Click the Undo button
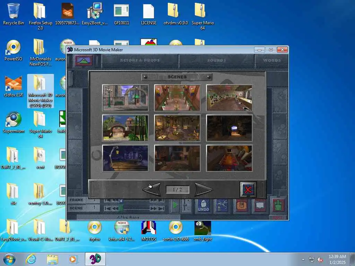The width and height of the screenshot is (355, 266). [x=204, y=206]
